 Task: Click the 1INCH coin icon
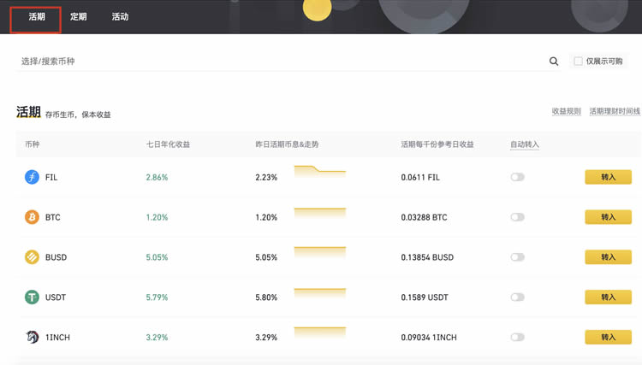pos(32,338)
